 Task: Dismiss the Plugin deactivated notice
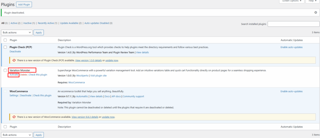pos(316,12)
